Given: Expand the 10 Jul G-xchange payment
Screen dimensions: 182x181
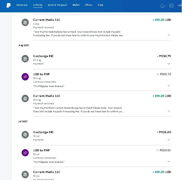Looking at the screenshot, I should point(169,140).
